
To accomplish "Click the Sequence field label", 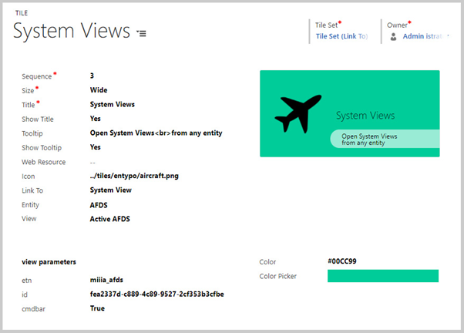I will pos(37,76).
